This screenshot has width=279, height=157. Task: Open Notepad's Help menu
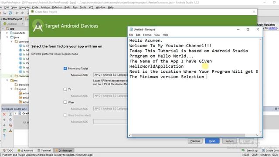pos(165,35)
